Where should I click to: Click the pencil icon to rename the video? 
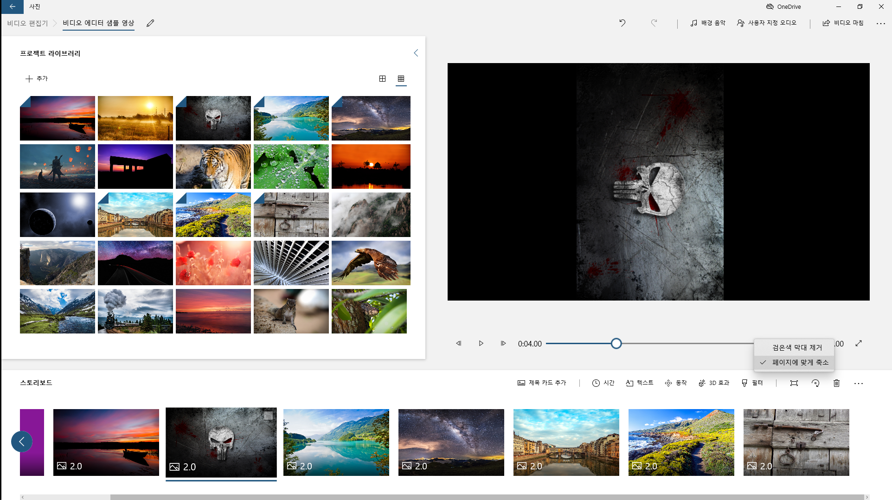click(x=150, y=23)
